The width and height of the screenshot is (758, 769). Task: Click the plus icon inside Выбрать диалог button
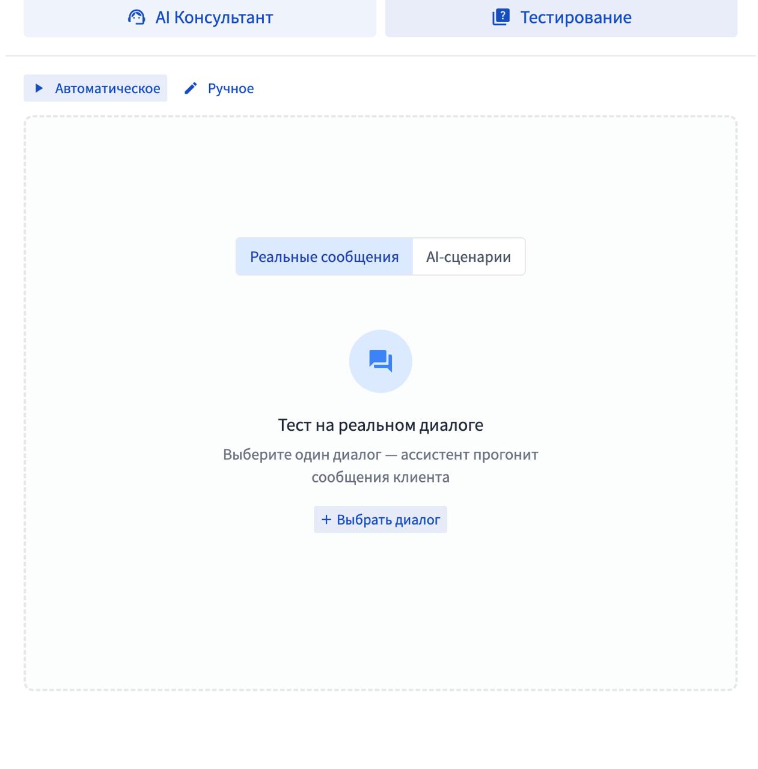click(325, 519)
